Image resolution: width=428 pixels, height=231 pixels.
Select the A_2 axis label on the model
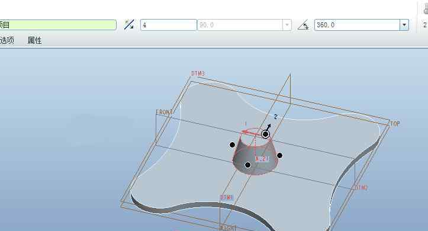262,159
